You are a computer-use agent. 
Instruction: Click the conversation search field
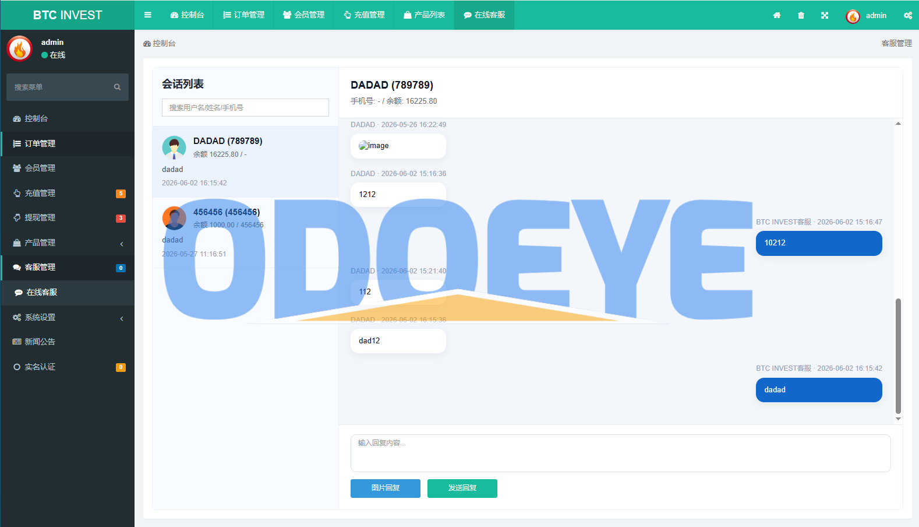[245, 108]
